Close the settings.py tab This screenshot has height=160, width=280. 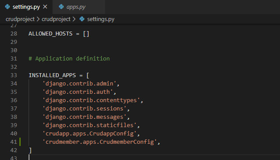coord(45,7)
